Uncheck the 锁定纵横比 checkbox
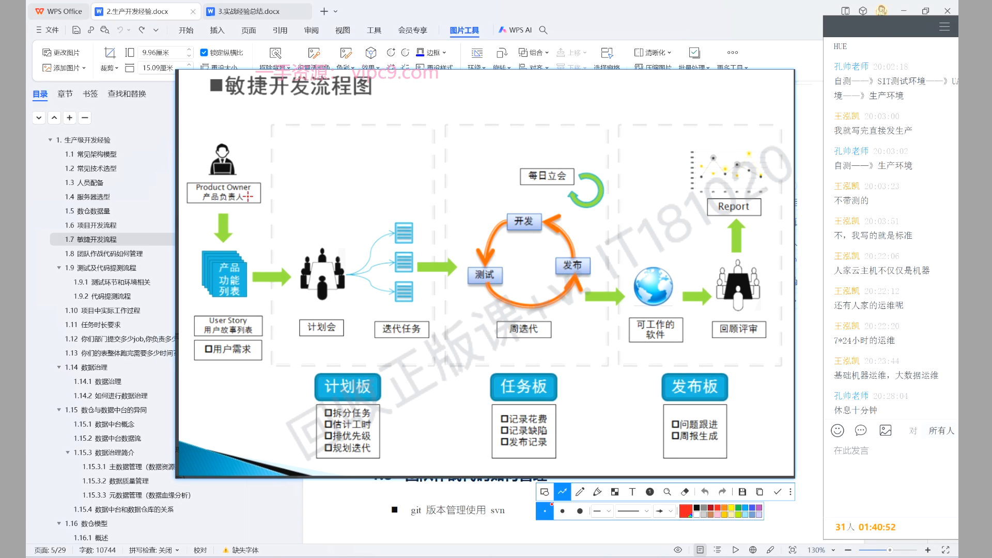 pos(204,53)
